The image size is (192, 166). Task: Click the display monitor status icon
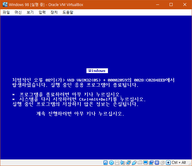[x=145, y=163]
